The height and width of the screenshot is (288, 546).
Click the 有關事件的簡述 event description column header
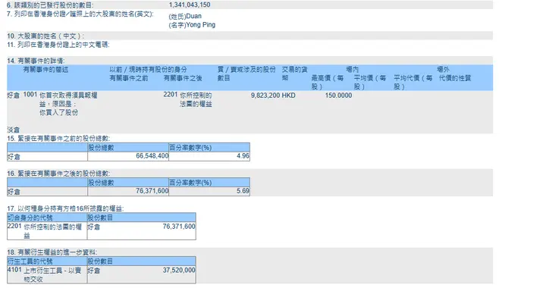tap(45, 69)
